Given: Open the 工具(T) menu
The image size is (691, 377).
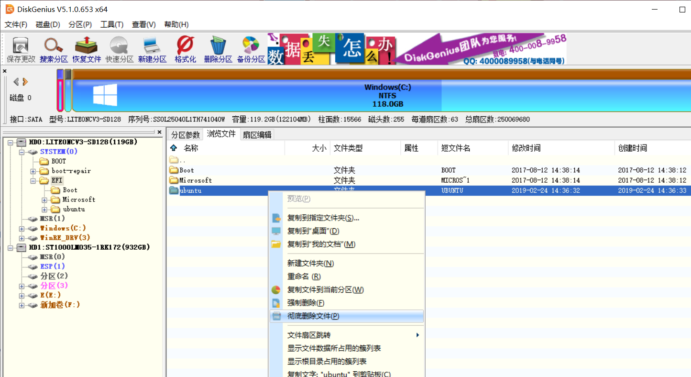Looking at the screenshot, I should tap(112, 24).
